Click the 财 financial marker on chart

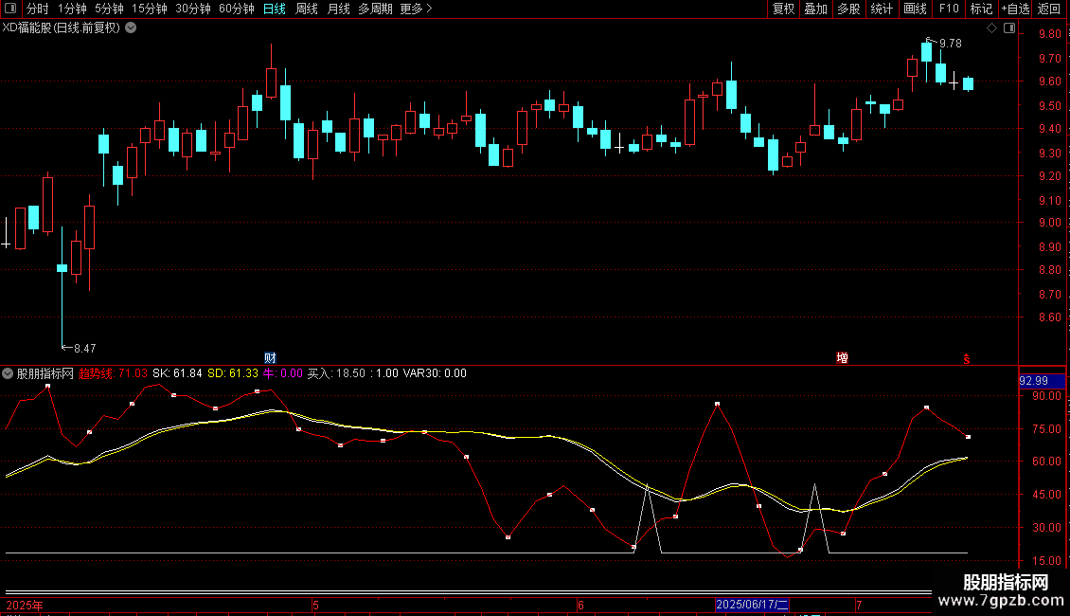[x=270, y=358]
